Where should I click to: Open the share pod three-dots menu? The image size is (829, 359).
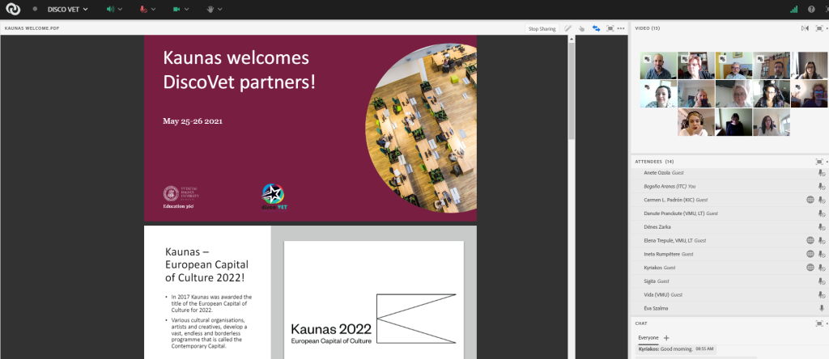pyautogui.click(x=621, y=28)
